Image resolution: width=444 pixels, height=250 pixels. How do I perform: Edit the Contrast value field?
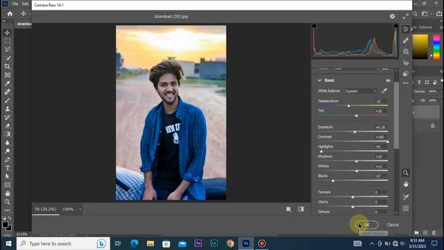[x=380, y=137]
